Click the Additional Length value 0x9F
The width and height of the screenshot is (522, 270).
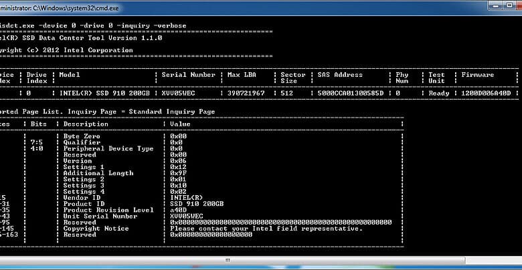178,173
